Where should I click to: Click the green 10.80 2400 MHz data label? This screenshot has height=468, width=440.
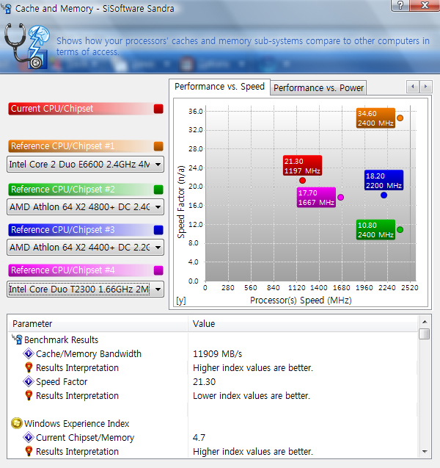tap(375, 230)
